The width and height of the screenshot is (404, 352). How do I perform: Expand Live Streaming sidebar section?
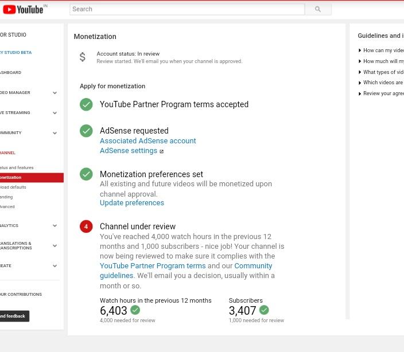click(55, 113)
